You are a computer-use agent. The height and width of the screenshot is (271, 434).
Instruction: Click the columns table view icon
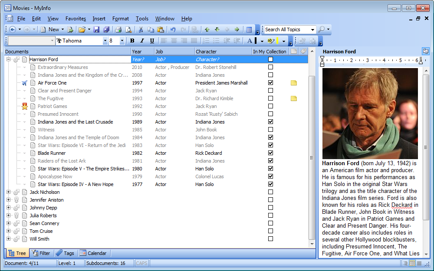coord(249,29)
